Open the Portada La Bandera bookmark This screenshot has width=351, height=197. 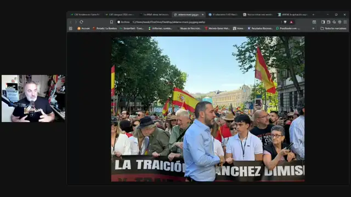tap(105, 28)
